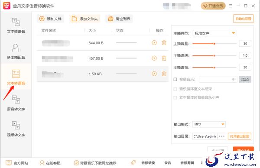260x168 pixels.
Task: Click the background music volume icon
Action: 234,80
